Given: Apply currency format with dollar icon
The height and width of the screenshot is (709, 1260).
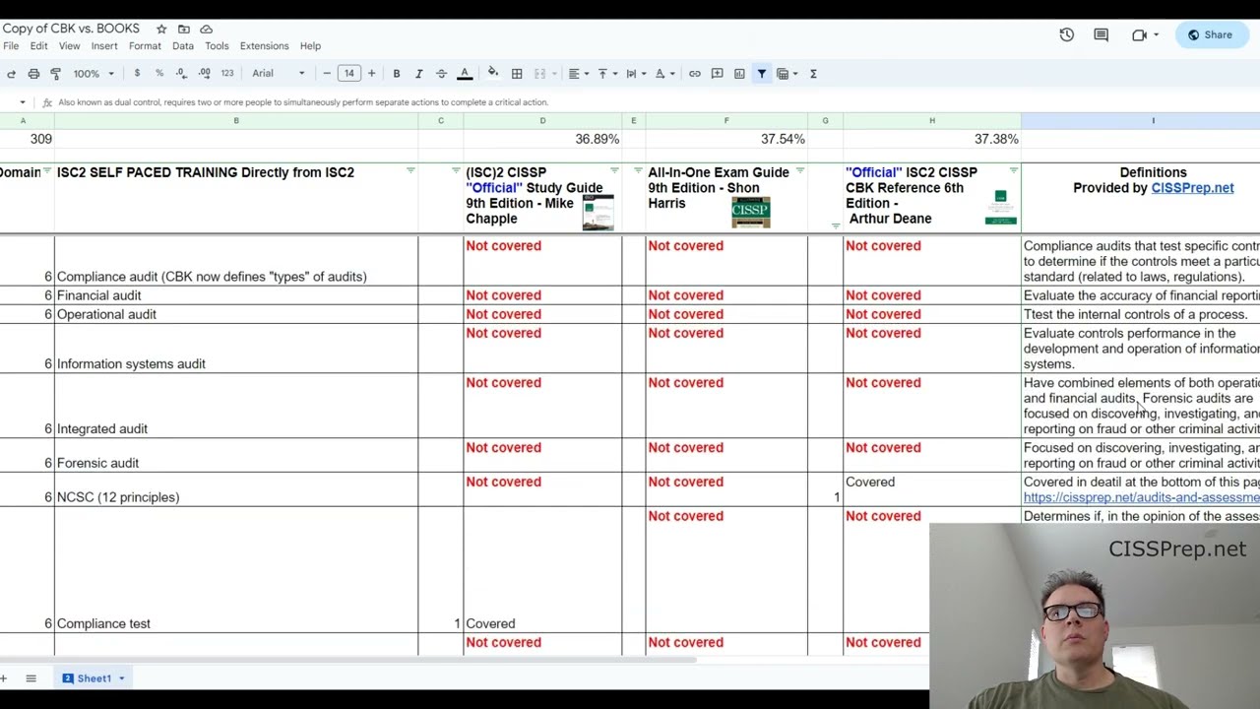Looking at the screenshot, I should click(137, 74).
